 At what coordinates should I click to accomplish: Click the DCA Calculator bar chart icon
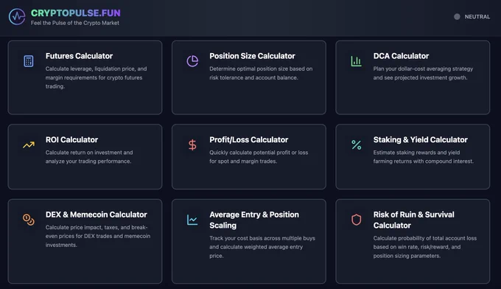coord(357,61)
